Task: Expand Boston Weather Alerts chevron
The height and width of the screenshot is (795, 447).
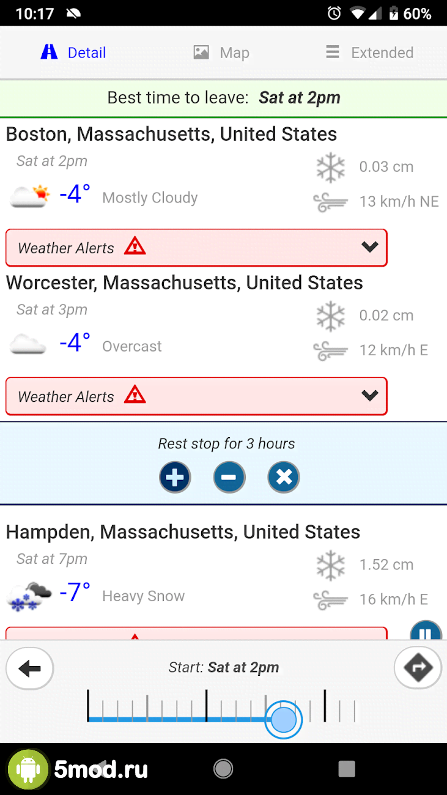Action: (370, 247)
